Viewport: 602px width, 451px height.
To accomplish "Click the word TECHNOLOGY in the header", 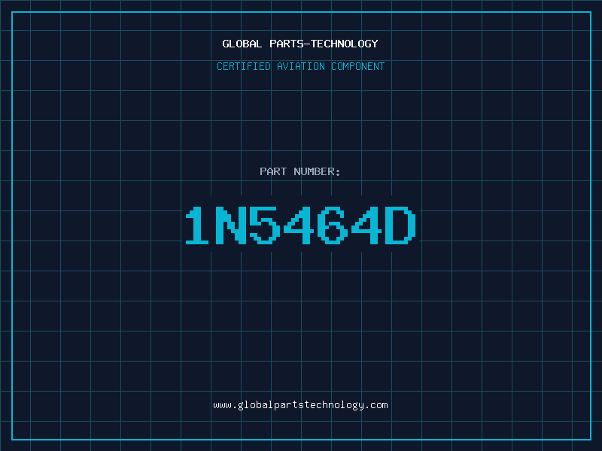I will click(x=345, y=44).
